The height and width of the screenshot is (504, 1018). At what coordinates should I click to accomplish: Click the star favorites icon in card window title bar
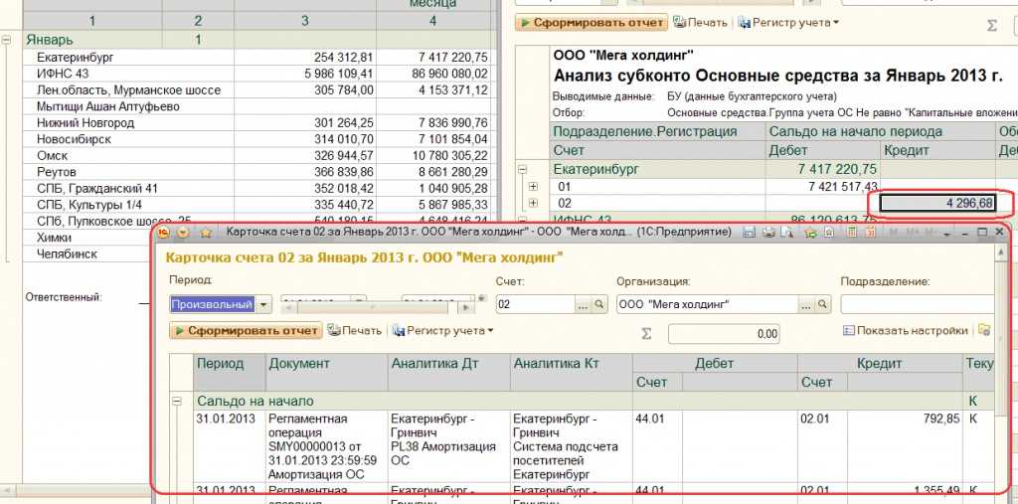point(207,233)
